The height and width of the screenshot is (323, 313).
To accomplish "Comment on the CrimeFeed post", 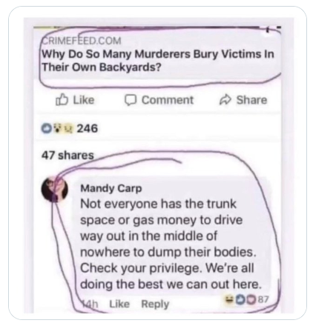I will [159, 100].
